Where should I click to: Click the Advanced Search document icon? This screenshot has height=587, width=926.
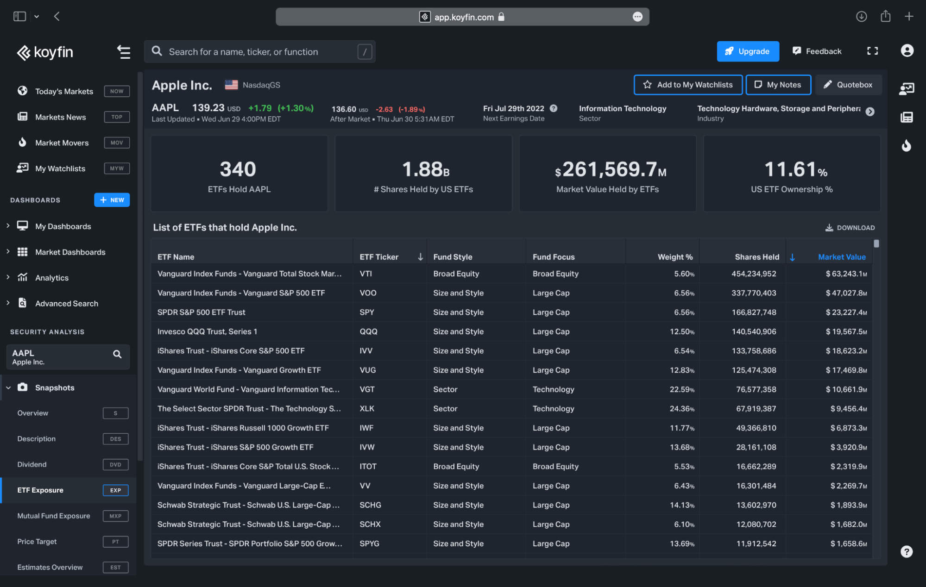pos(22,303)
